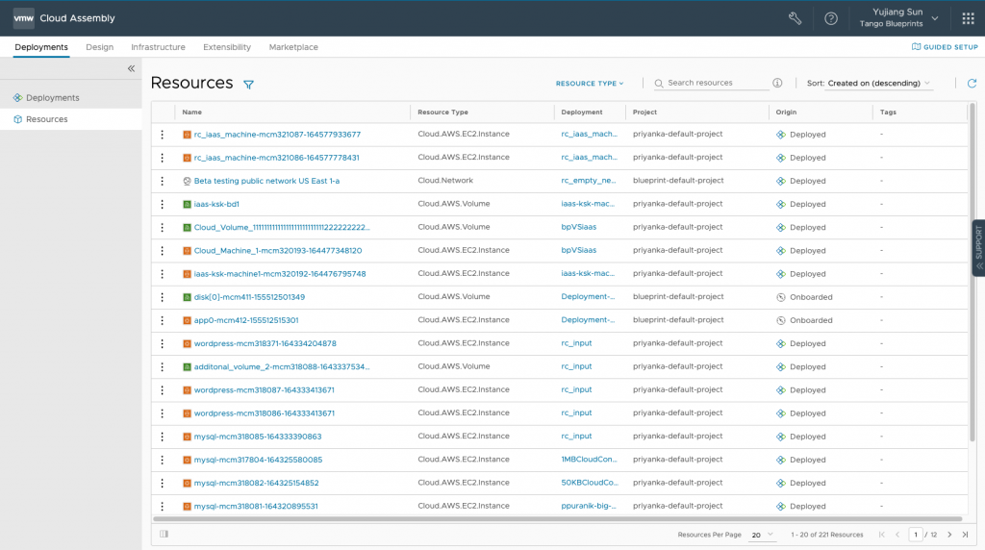The width and height of the screenshot is (985, 550).
Task: Click the wrench tools icon in header
Action: [x=795, y=18]
